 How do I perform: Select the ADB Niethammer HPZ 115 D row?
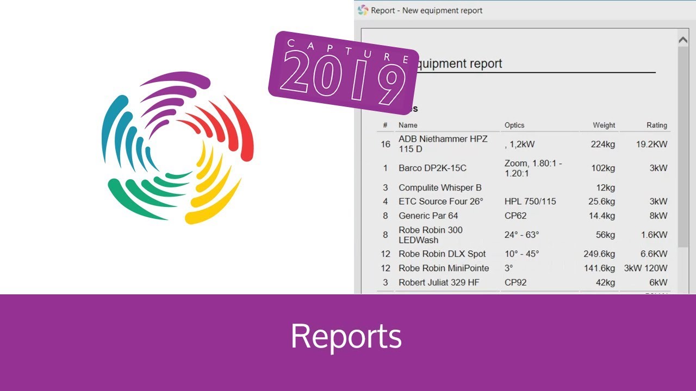pos(523,144)
